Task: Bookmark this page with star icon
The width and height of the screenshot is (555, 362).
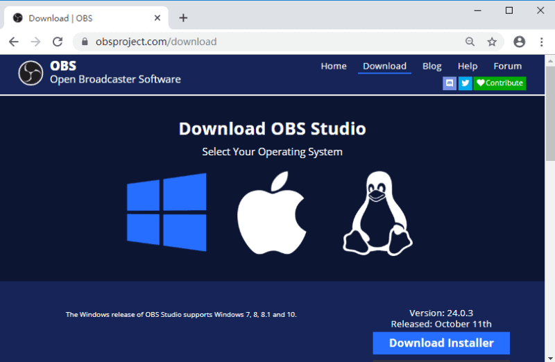Action: (492, 42)
